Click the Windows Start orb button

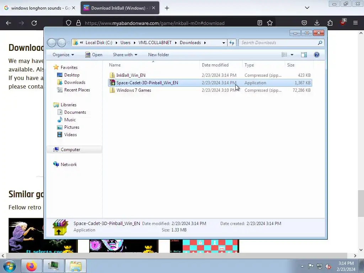pos(10,266)
